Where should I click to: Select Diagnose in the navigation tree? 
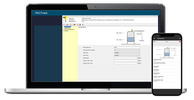click(66, 31)
